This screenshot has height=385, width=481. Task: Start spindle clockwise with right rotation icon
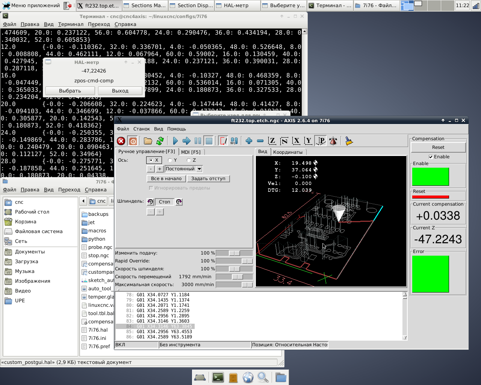pos(179,202)
